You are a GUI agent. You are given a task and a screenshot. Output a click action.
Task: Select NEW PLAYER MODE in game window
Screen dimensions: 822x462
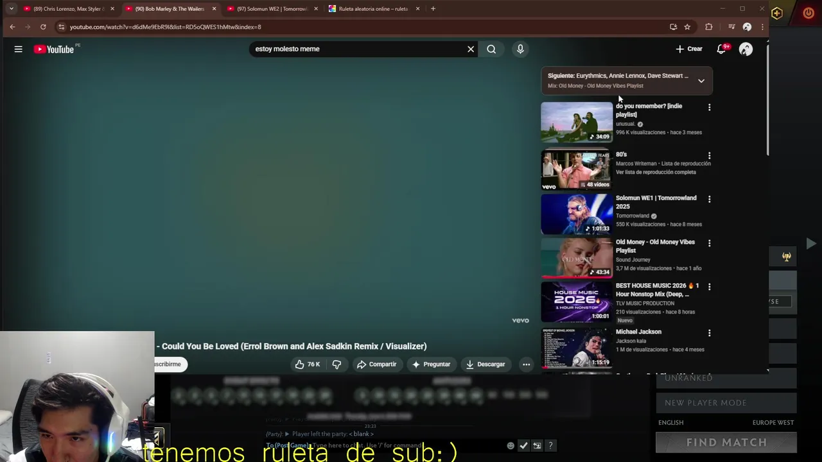click(726, 403)
